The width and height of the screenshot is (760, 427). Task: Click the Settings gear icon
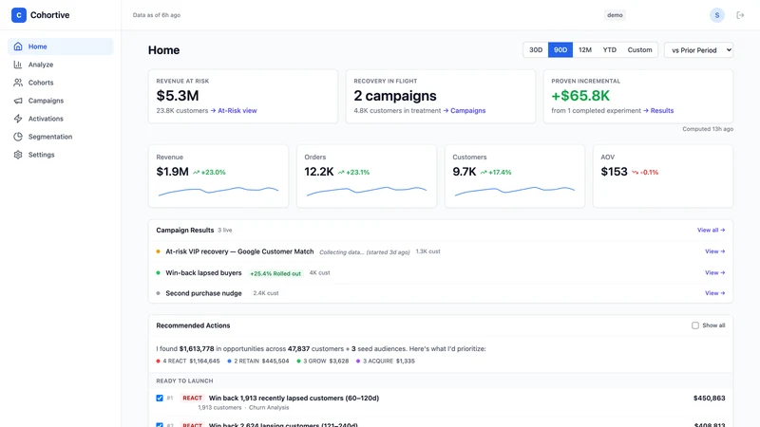pyautogui.click(x=18, y=155)
